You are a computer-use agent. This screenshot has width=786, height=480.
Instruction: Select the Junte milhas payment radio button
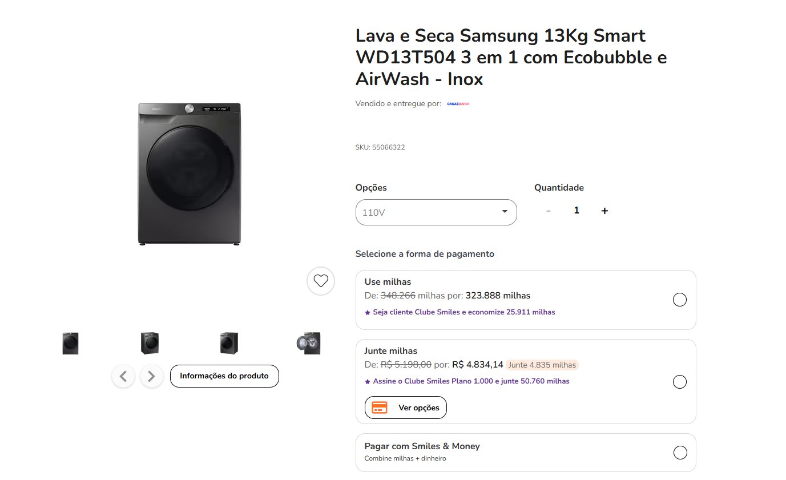pyautogui.click(x=680, y=382)
